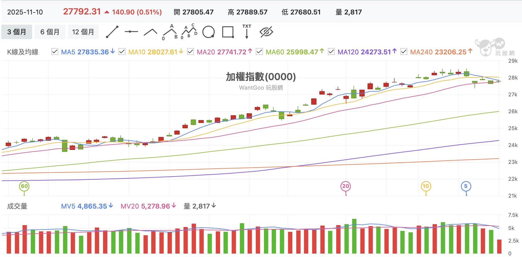
Task: Activate the circle drawing tool
Action: (209, 32)
